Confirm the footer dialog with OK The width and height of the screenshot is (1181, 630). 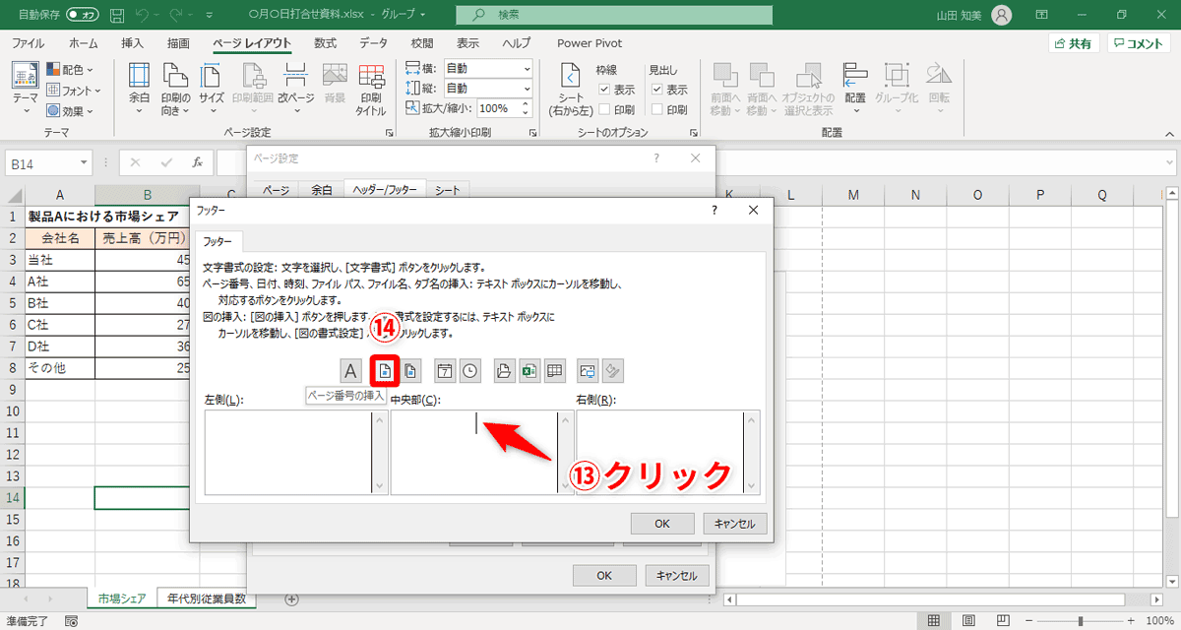click(662, 523)
